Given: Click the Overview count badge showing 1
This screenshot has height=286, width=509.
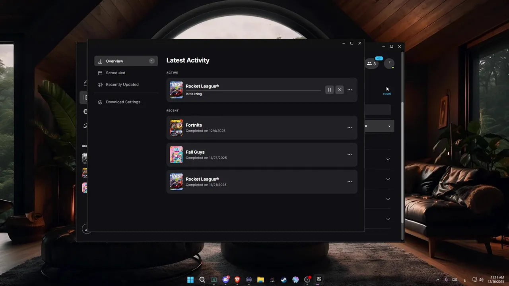Looking at the screenshot, I should coord(152,61).
